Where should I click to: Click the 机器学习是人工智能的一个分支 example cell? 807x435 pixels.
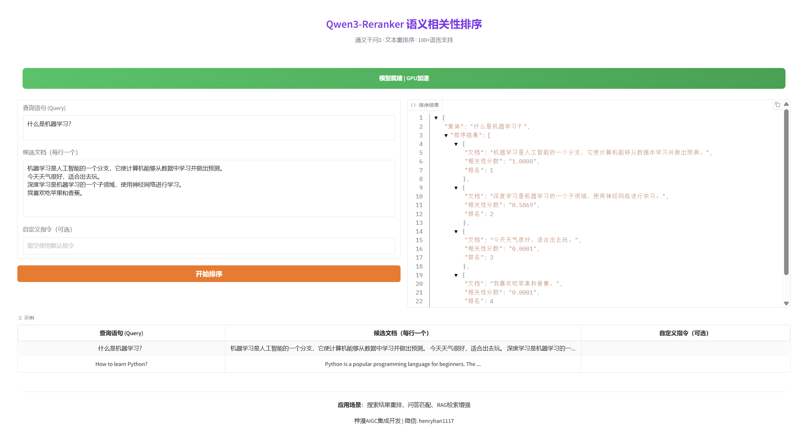[403, 348]
